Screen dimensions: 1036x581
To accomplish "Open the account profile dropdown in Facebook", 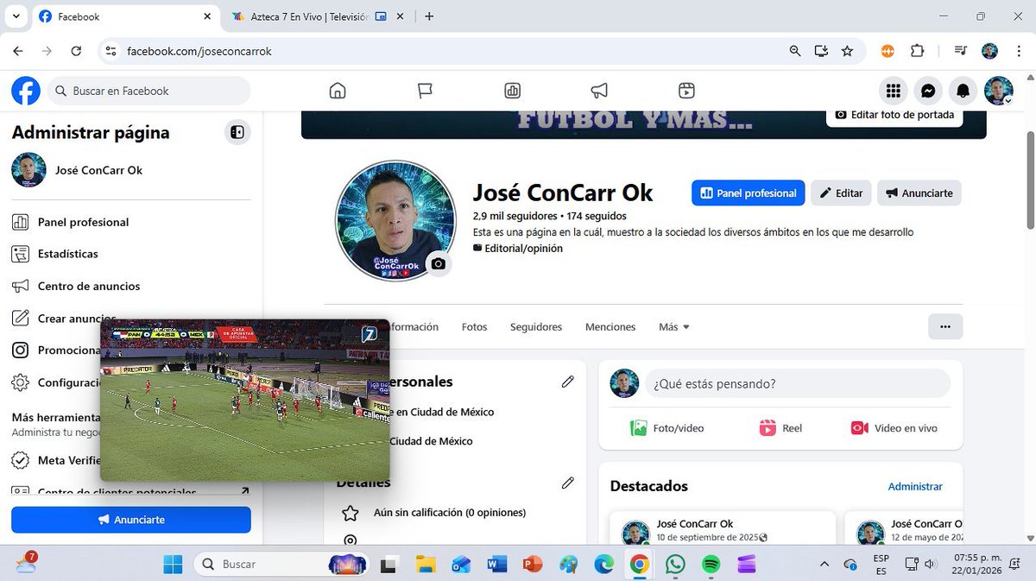I will pyautogui.click(x=999, y=91).
